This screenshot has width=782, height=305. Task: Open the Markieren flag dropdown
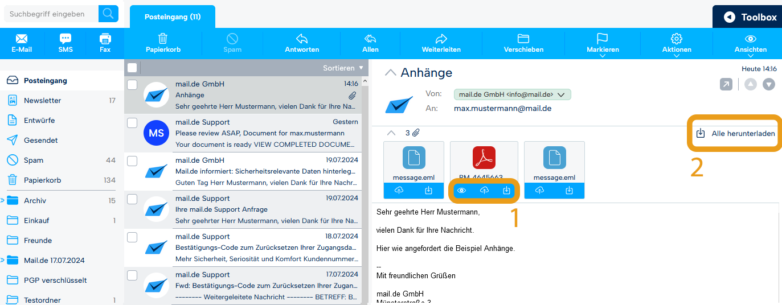603,44
